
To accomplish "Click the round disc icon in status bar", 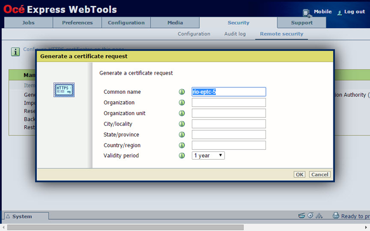I will (310, 215).
